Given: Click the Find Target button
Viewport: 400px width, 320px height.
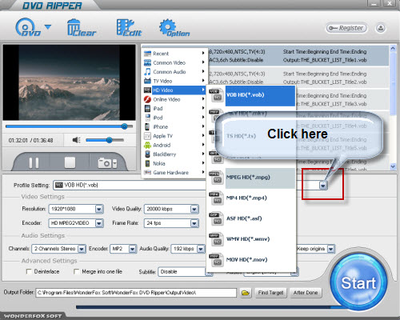Looking at the screenshot, I should pos(270,293).
